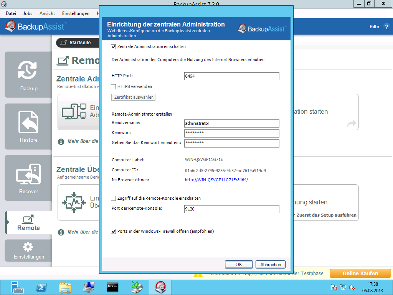
Task: Click the Hilfe question mark icon
Action: (386, 27)
